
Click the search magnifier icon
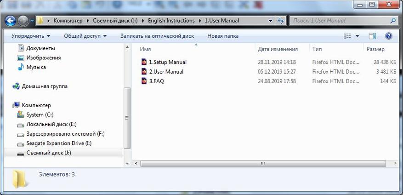point(393,21)
